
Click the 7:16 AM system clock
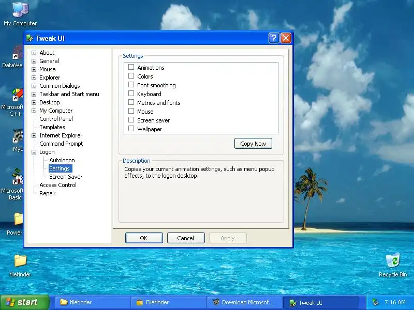pyautogui.click(x=395, y=302)
